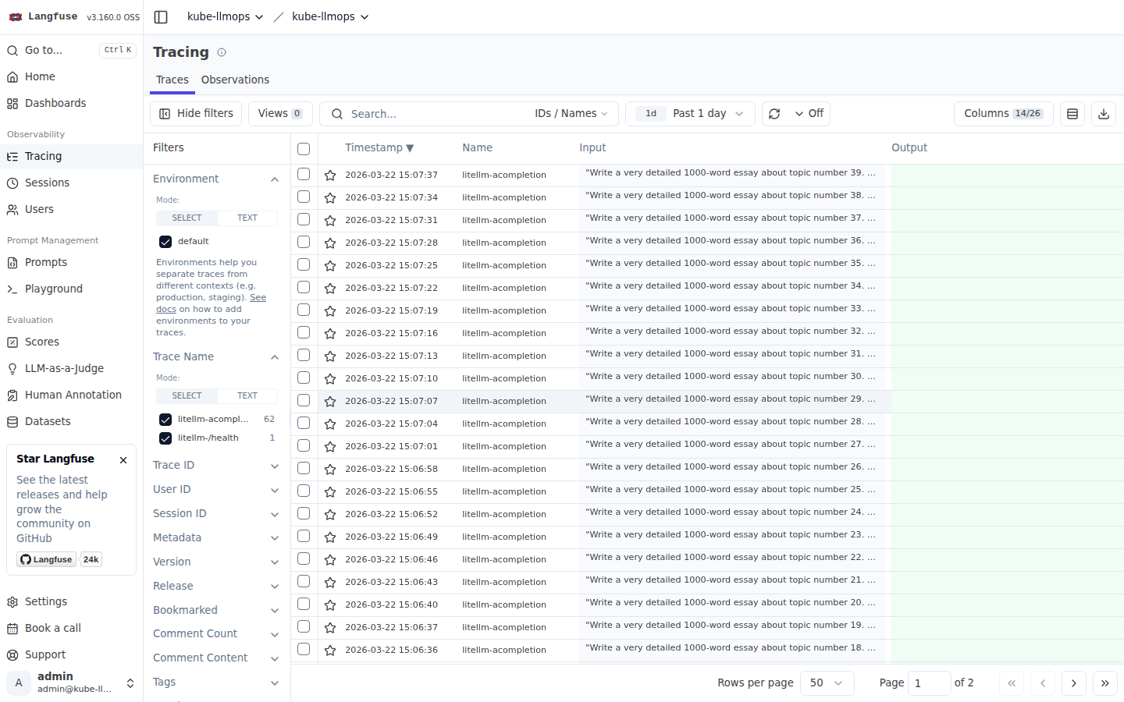The height and width of the screenshot is (702, 1124).
Task: Click the page number input
Action: click(930, 683)
